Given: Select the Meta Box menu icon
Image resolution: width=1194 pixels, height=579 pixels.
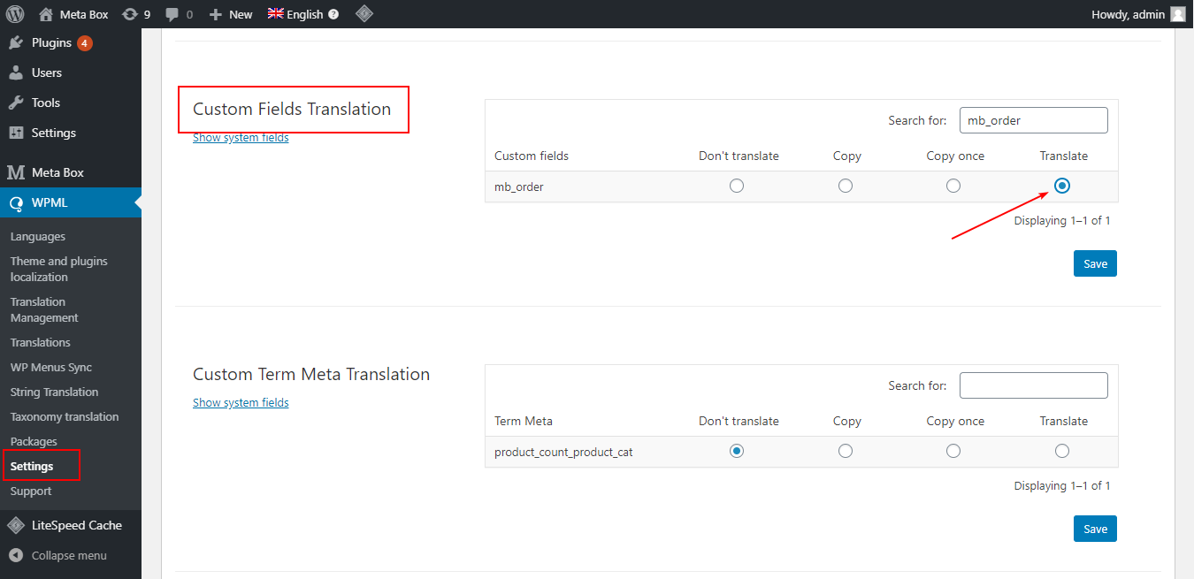Looking at the screenshot, I should tap(16, 171).
